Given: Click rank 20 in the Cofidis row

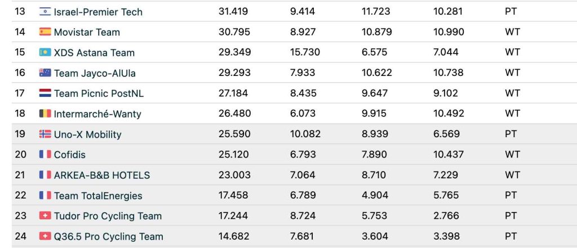Looking at the screenshot, I should click(20, 155).
